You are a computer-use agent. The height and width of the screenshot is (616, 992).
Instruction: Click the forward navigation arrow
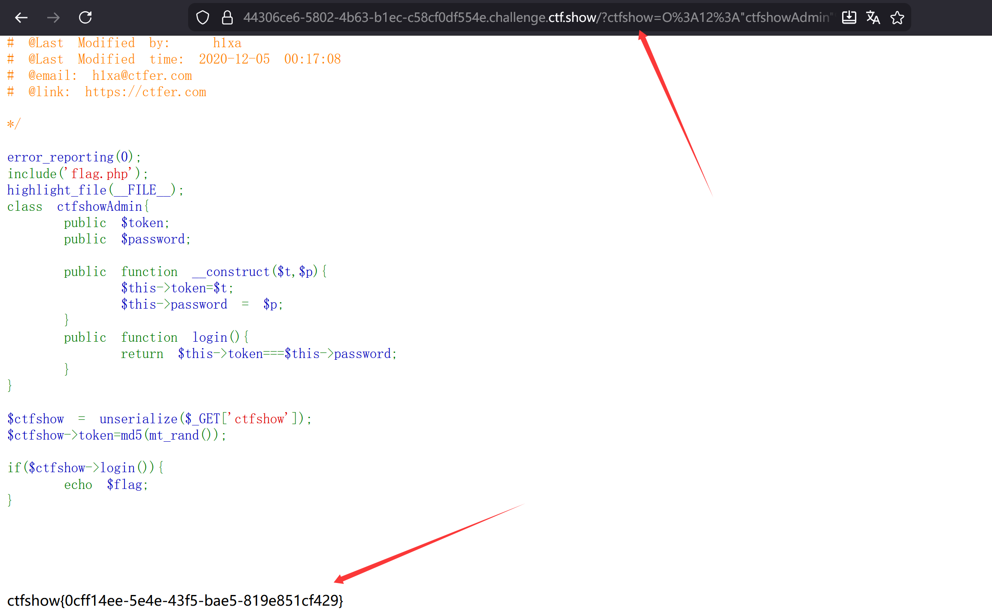coord(53,18)
